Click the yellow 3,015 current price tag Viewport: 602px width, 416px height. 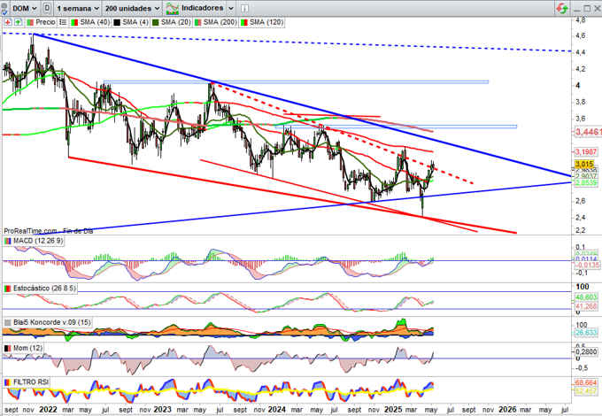584,165
